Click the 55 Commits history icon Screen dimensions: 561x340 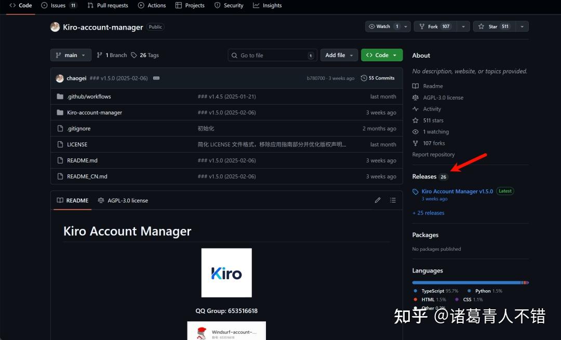[364, 78]
